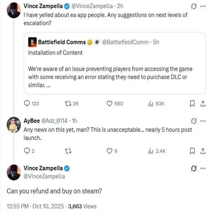
Task: Open the @VinceZampella handle link in reply
Action: pyautogui.click(x=44, y=176)
